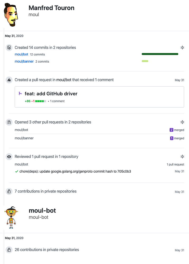Collapse the Created 14 commits section
Screen dimensions: 189x264
[x=182, y=48]
